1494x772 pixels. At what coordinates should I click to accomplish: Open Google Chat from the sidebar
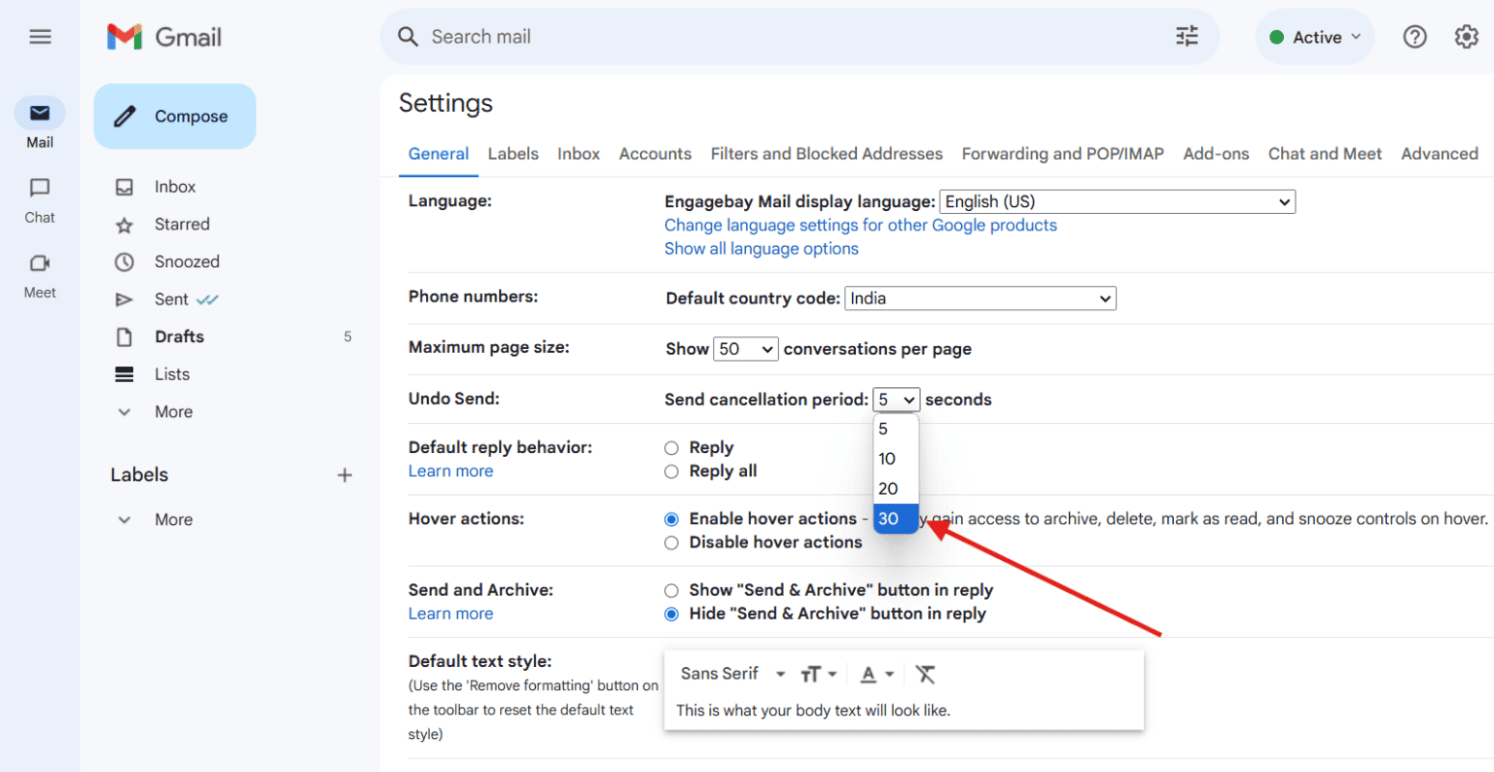pyautogui.click(x=39, y=199)
